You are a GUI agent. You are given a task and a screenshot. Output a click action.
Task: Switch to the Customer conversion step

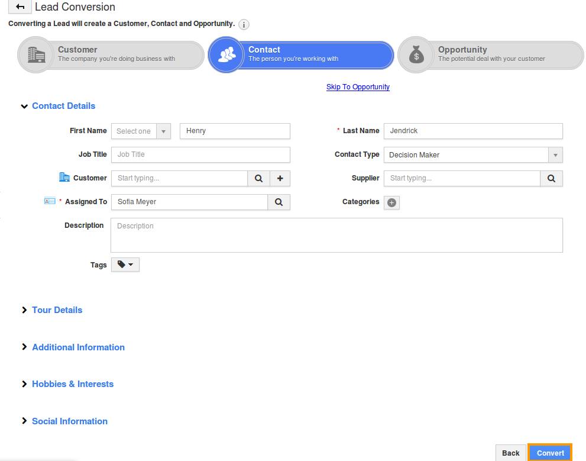pyautogui.click(x=110, y=54)
